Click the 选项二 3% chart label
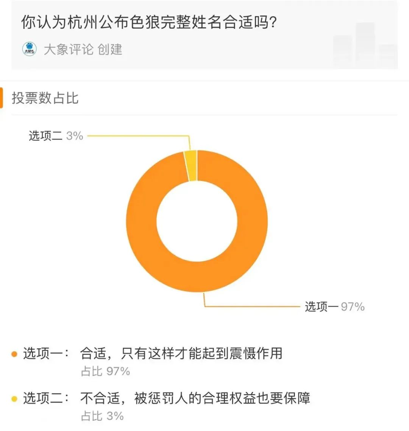 tap(56, 136)
